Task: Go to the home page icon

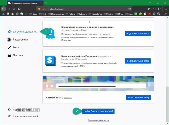Action: coord(19,9)
